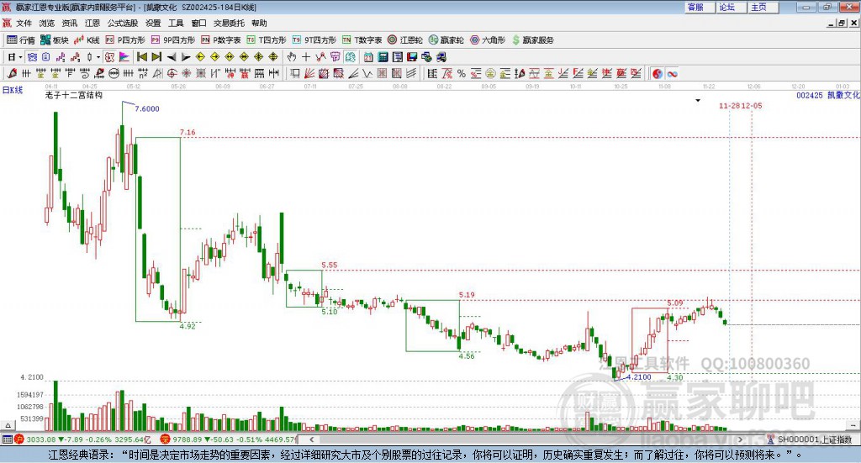Click the 7.6000 high price label
This screenshot has width=861, height=463.
(147, 108)
